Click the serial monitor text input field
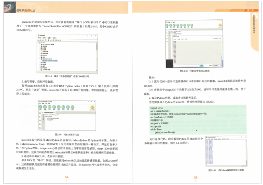Screen dimensions: 263x185 [x=186, y=65]
